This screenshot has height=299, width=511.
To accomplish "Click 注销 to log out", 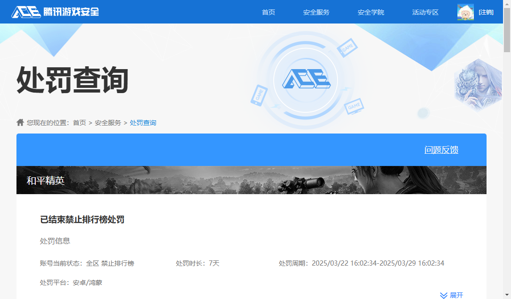I will 487,12.
